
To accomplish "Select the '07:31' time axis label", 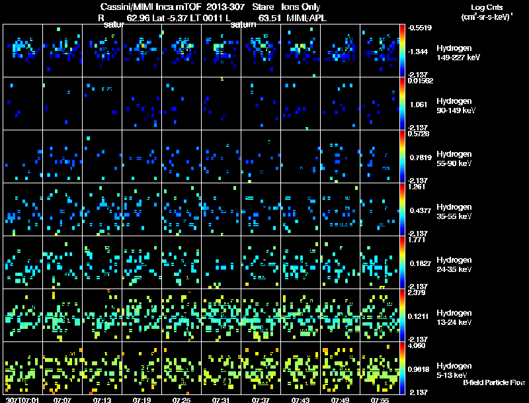I will click(x=221, y=400).
